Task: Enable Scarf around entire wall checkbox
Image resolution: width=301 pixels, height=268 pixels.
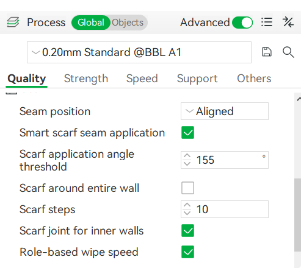Action: [x=187, y=188]
